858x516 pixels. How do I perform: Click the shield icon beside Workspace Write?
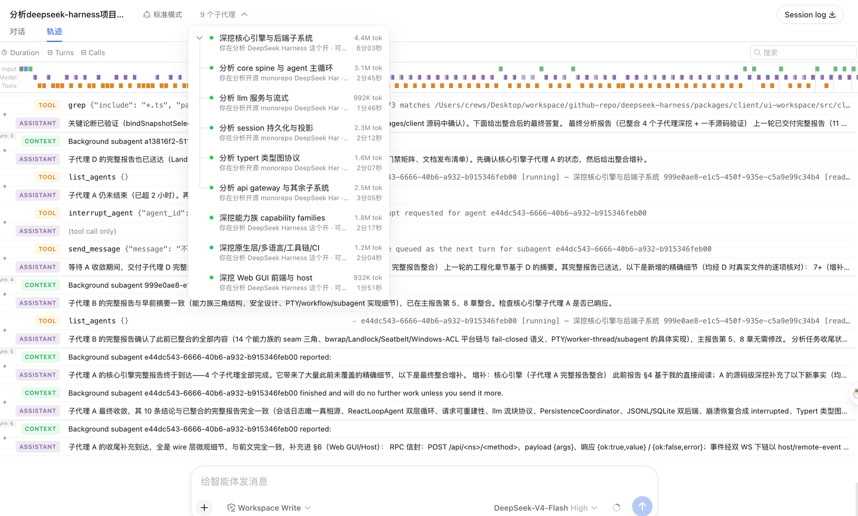point(231,508)
